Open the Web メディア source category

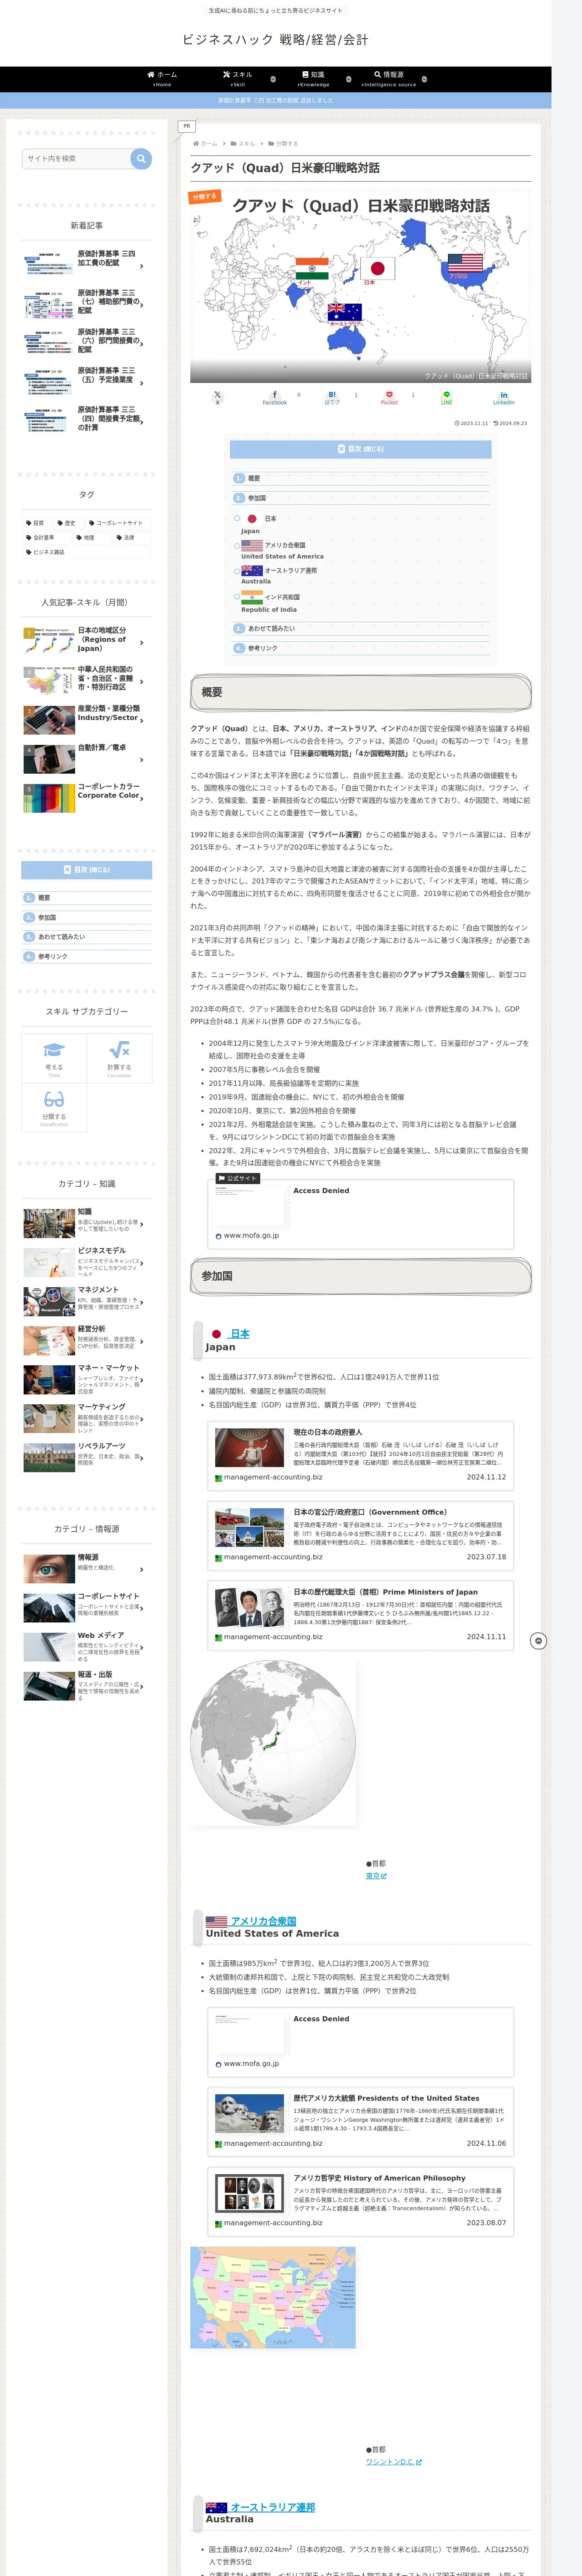pos(87,1647)
